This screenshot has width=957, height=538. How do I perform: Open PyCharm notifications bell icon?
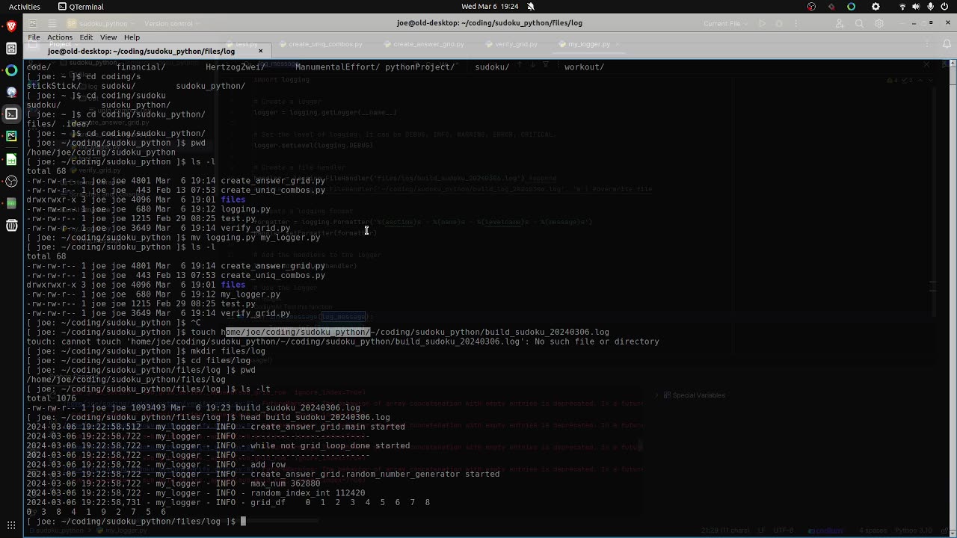click(x=946, y=44)
